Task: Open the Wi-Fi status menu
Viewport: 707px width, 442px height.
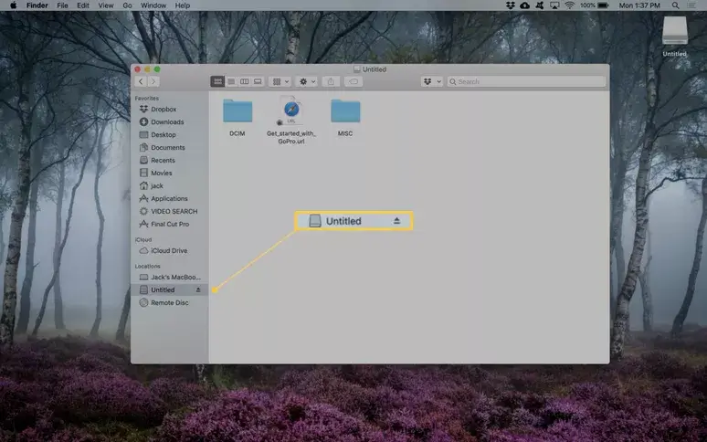Action: [570, 5]
